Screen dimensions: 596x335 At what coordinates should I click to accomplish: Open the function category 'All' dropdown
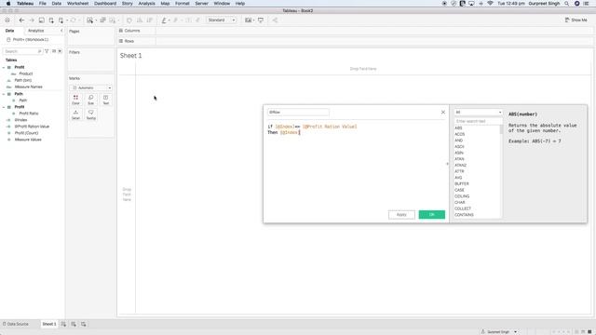[478, 112]
